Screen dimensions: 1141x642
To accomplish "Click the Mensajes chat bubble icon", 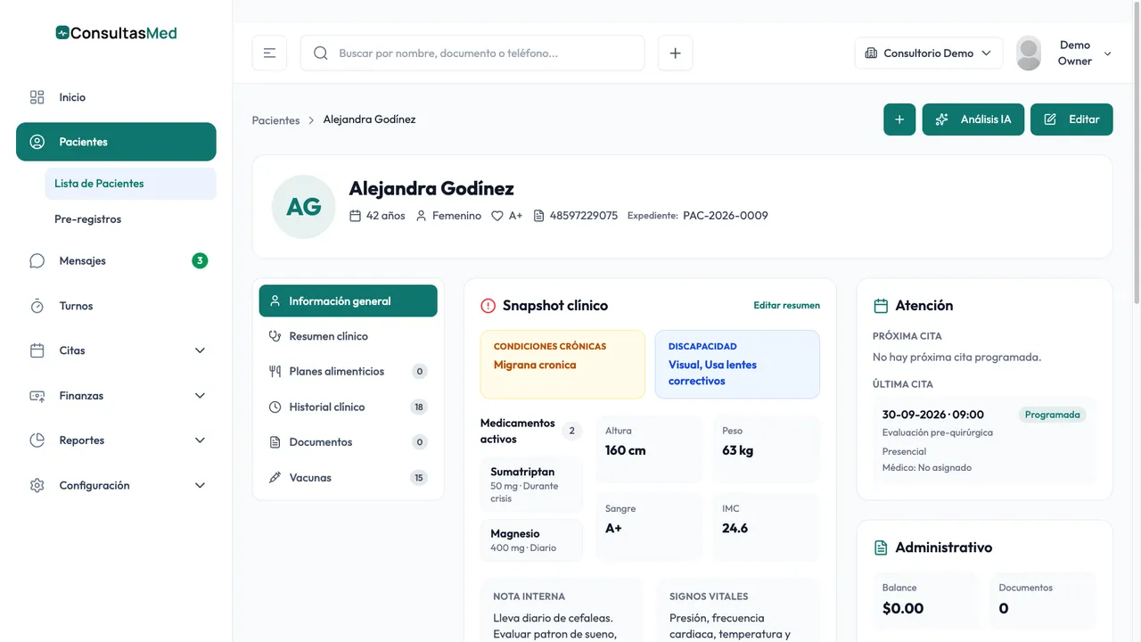I will [x=37, y=261].
